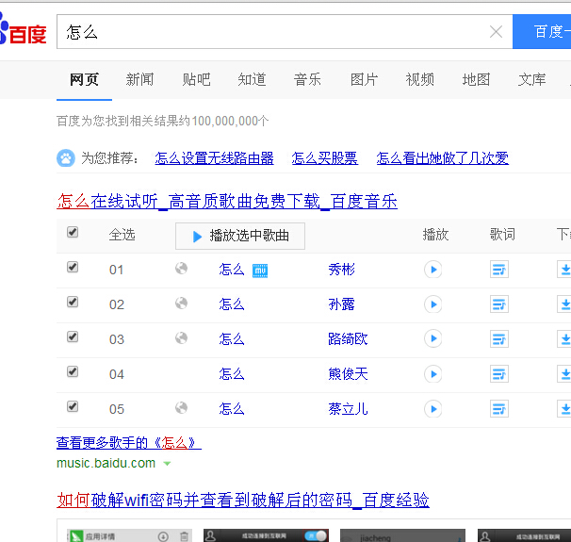Click the globe icon in row 01
Image resolution: width=571 pixels, height=542 pixels.
[x=181, y=269]
